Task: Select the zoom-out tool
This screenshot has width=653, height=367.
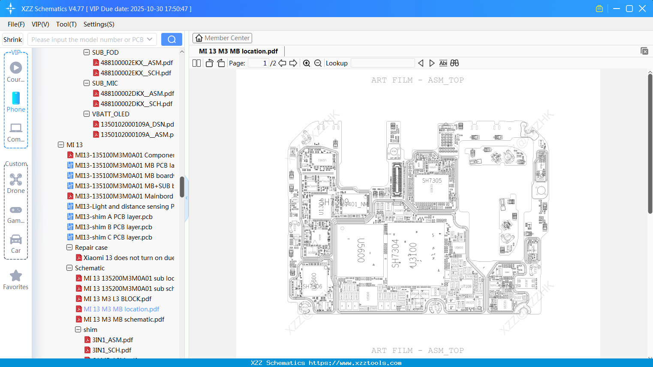Action: (318, 63)
